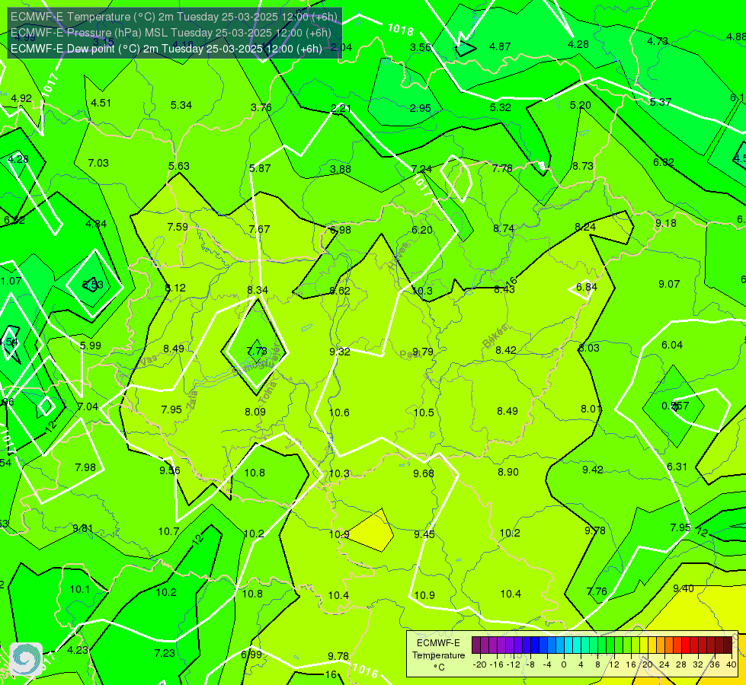Select the ECMWF-E Temperature layer title

174,17
